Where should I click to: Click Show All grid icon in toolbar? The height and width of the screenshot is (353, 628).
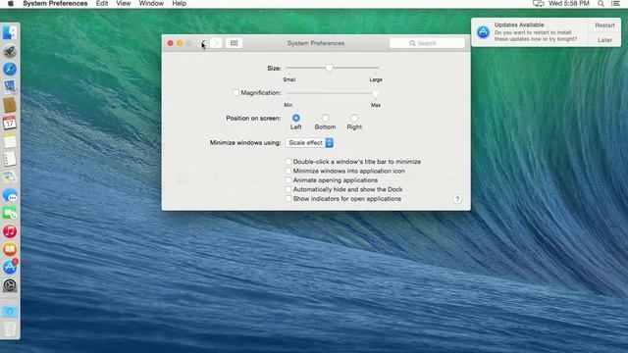coord(234,43)
